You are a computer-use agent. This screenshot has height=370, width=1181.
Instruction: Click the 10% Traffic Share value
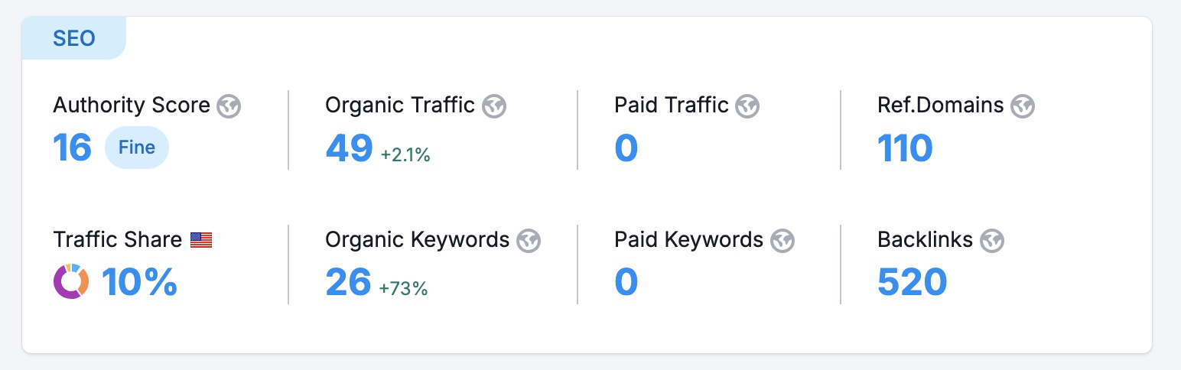[139, 282]
